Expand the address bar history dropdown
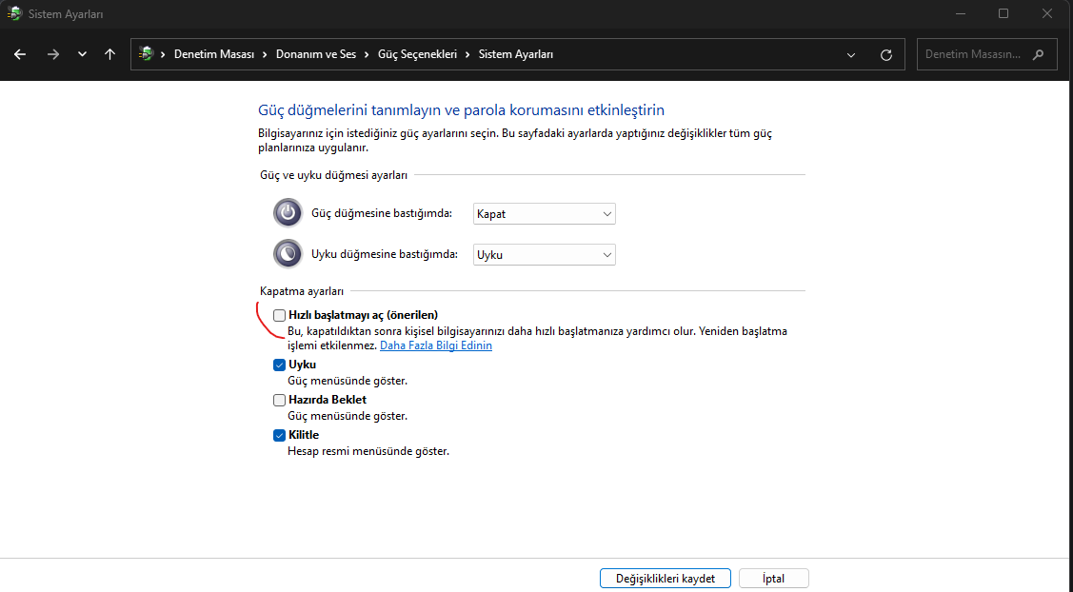 [x=851, y=55]
